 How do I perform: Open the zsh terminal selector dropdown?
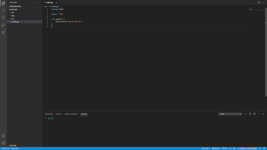[230, 114]
